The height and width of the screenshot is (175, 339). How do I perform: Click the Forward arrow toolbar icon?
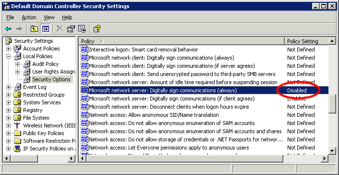coord(19,29)
